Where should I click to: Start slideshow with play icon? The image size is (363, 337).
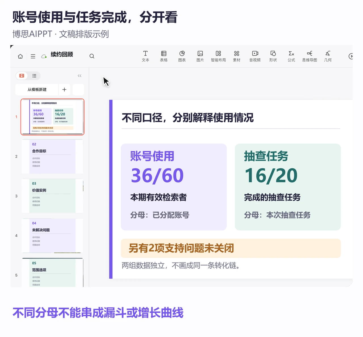point(351,56)
